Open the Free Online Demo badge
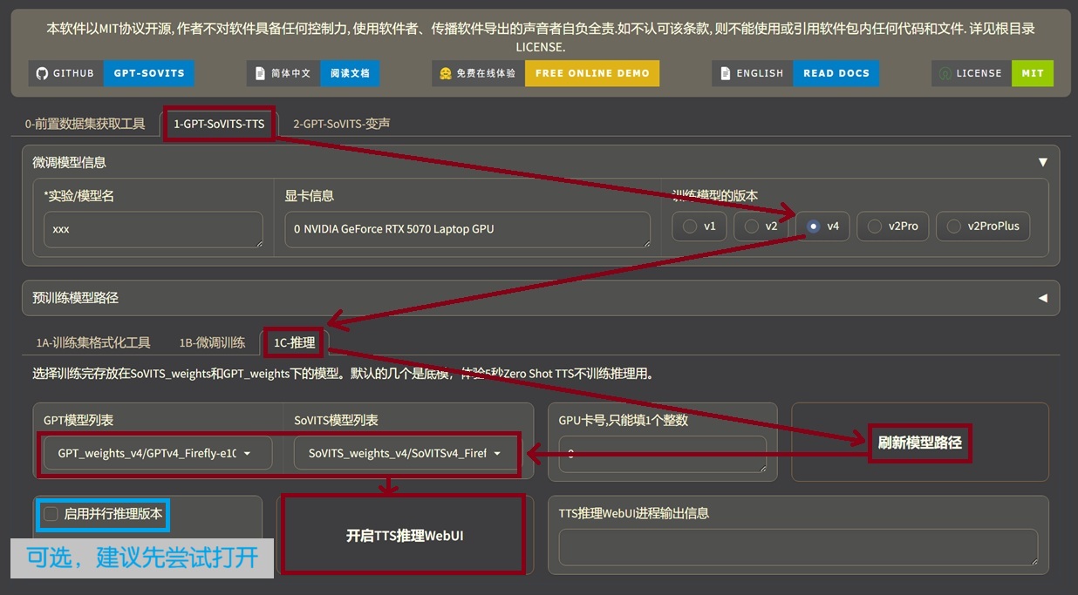1078x595 pixels. 545,73
